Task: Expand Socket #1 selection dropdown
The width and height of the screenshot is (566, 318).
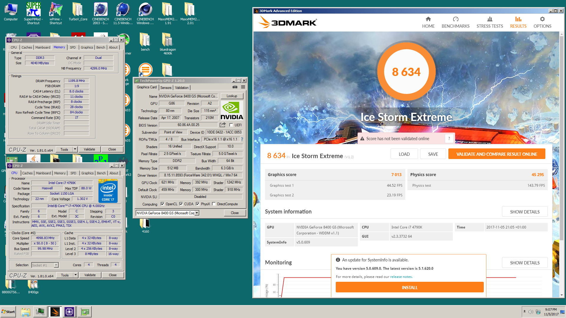Action: click(x=56, y=265)
